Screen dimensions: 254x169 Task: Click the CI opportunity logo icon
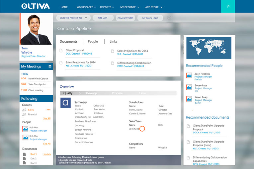click(x=65, y=103)
